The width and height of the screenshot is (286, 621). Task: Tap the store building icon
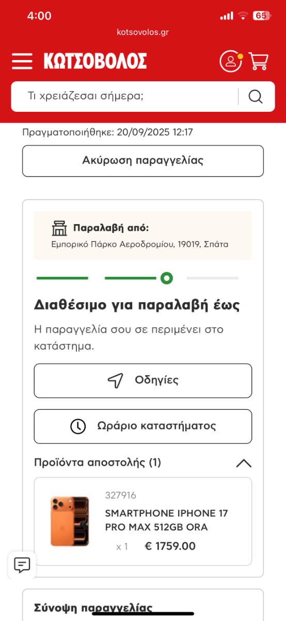pyautogui.click(x=60, y=228)
